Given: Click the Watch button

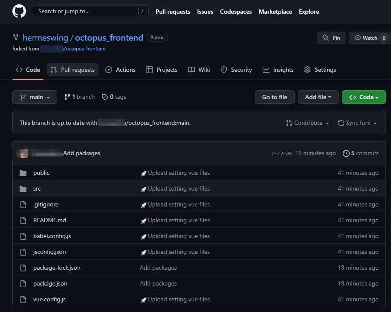Looking at the screenshot, I should click(370, 38).
